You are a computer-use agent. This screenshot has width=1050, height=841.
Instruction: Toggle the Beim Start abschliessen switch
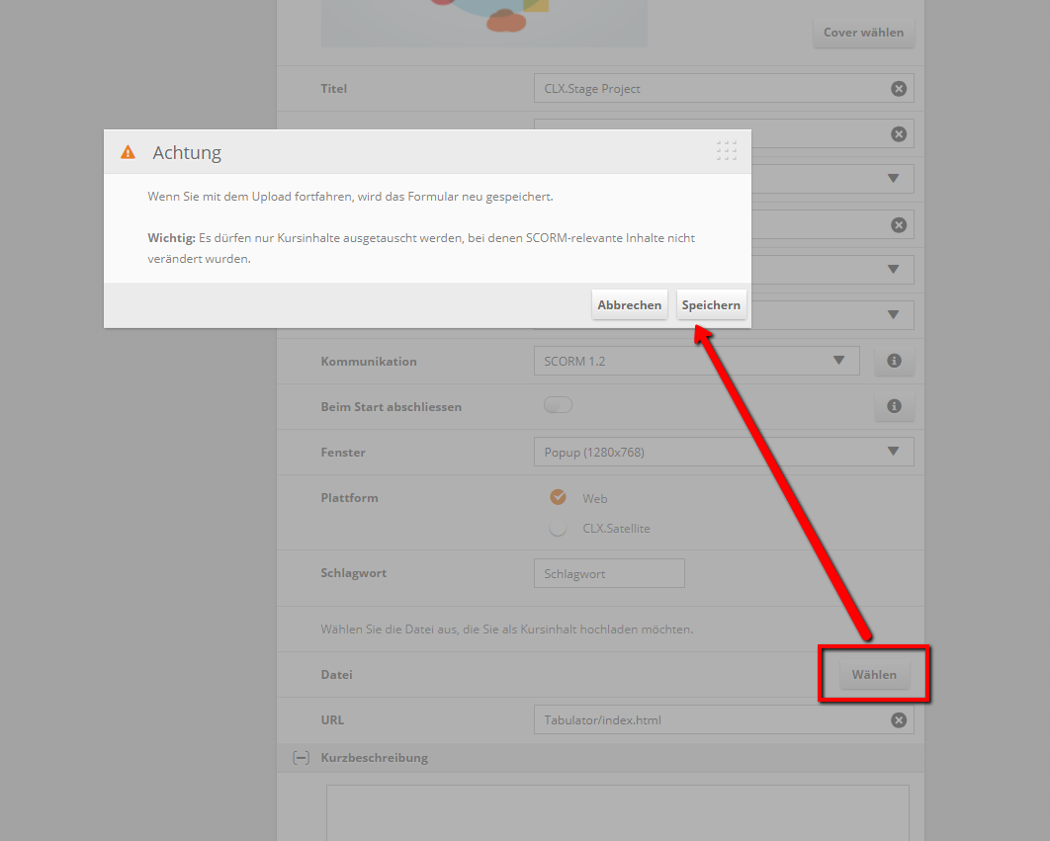[x=558, y=406]
